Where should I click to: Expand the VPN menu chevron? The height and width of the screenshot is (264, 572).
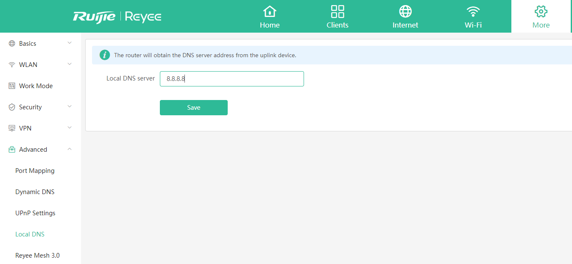(x=70, y=128)
